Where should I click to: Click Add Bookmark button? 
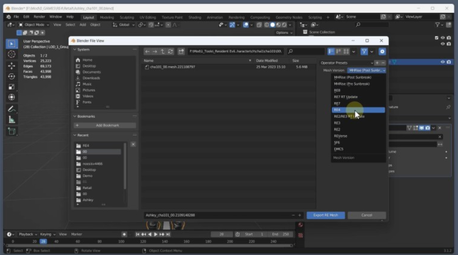[105, 125]
